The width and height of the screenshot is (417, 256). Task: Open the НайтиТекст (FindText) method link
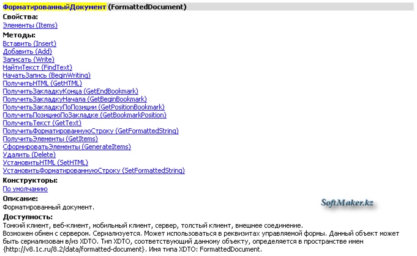point(37,67)
